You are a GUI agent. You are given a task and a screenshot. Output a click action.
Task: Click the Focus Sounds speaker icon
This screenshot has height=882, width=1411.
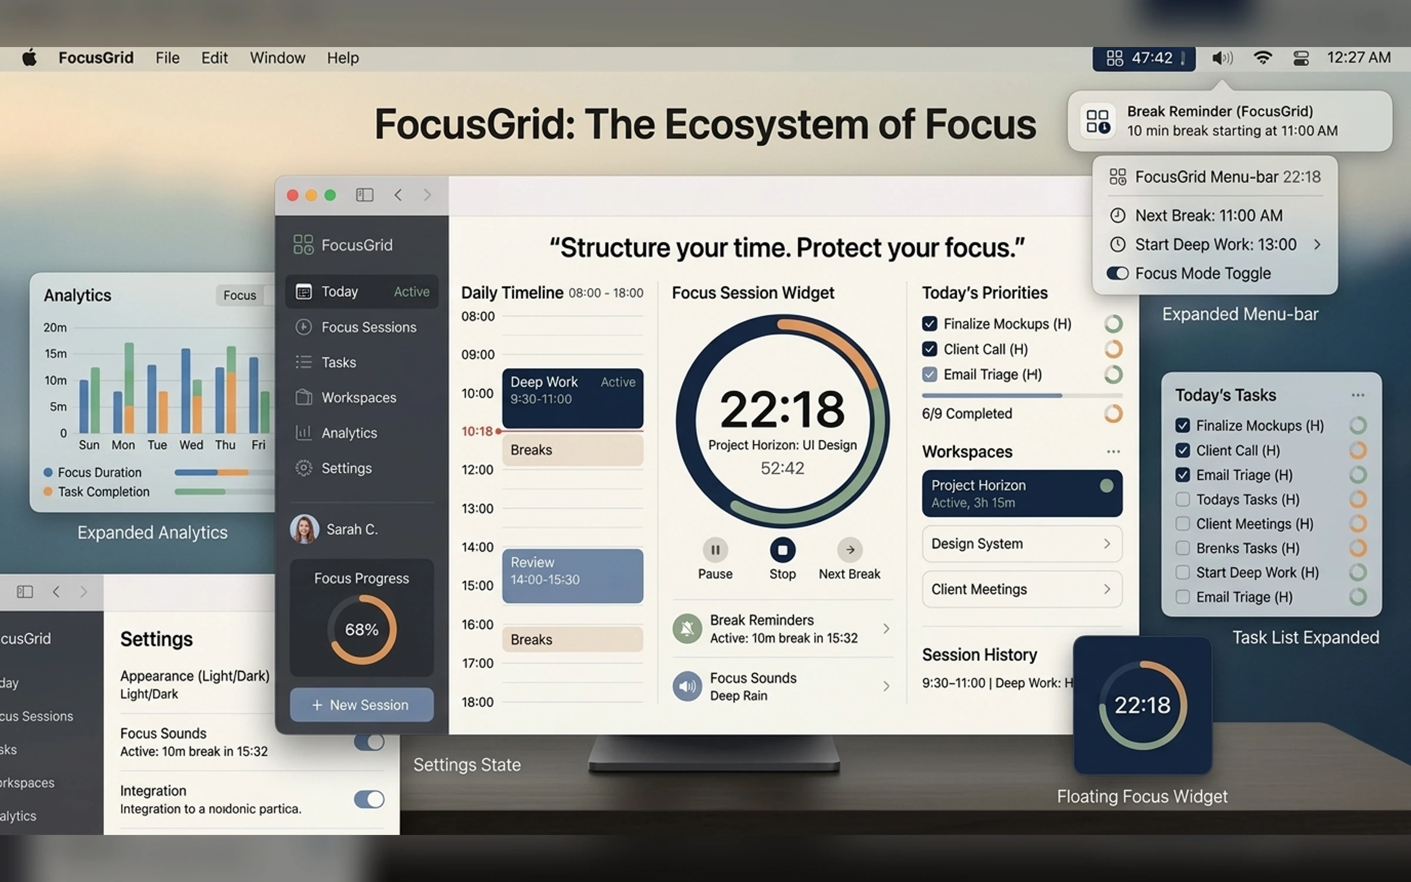point(687,686)
